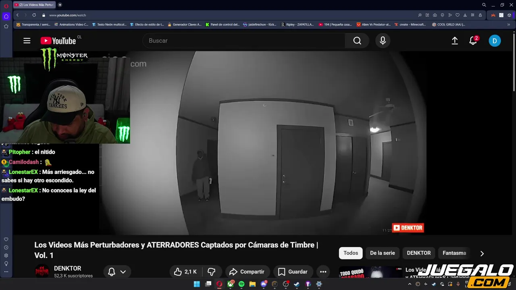This screenshot has width=516, height=290.
Task: Open the more actions ellipsis under video
Action: [323, 272]
